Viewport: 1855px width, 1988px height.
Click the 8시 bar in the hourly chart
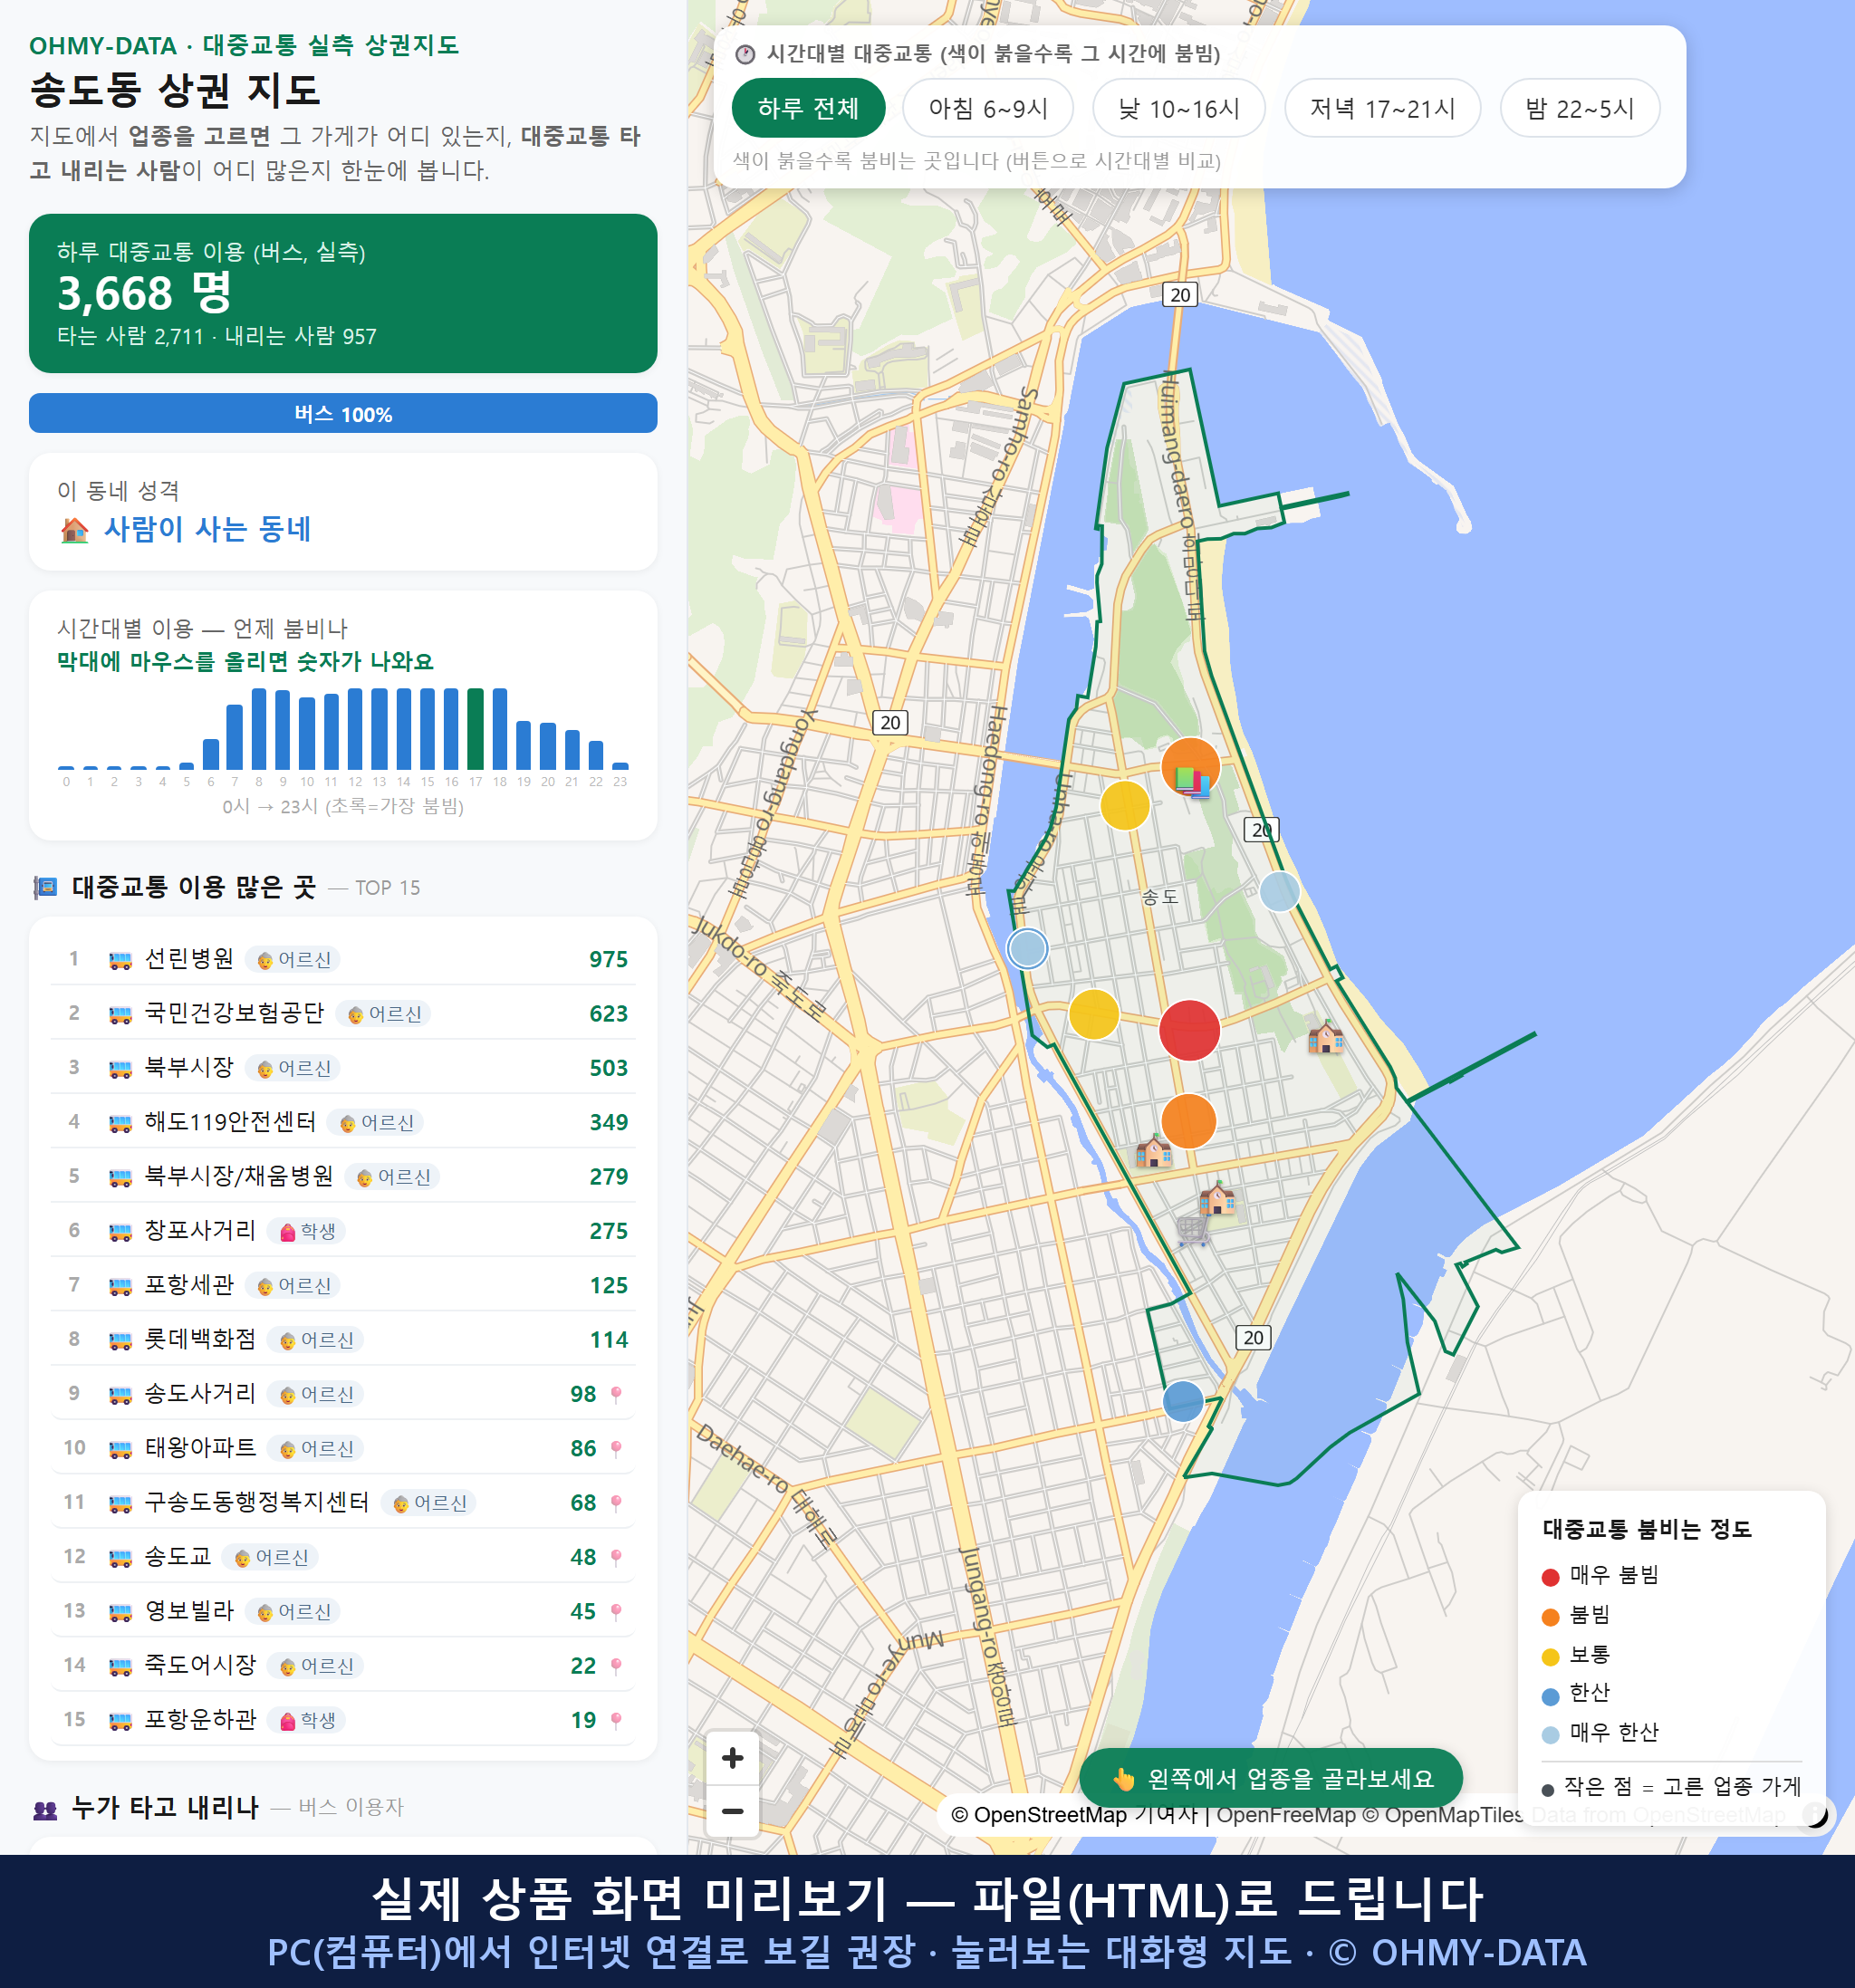click(259, 729)
